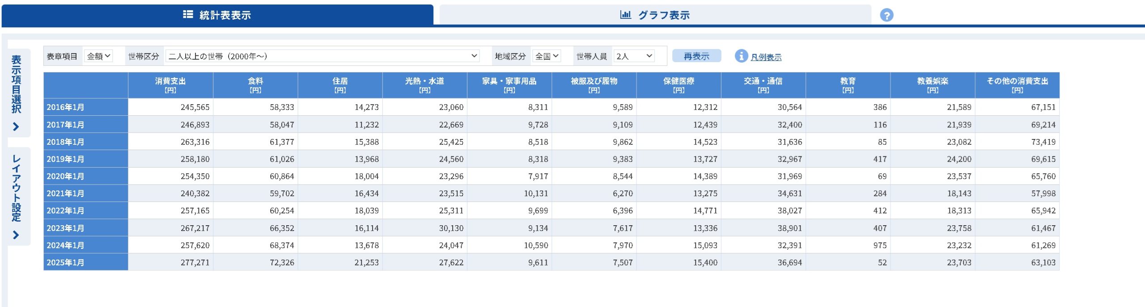Screen dimensions: 1145x307
Task: Select the 2024年1月 row header
Action: pos(86,245)
